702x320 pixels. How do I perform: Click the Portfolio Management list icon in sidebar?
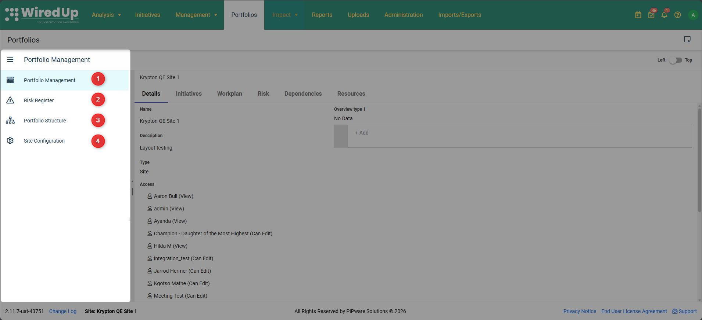[x=10, y=80]
